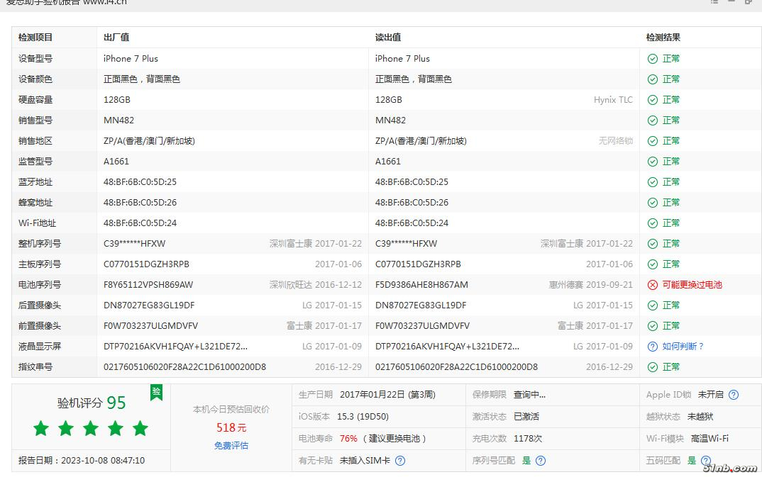Click the 518元 estimated recycle price
762x477 pixels.
231,427
